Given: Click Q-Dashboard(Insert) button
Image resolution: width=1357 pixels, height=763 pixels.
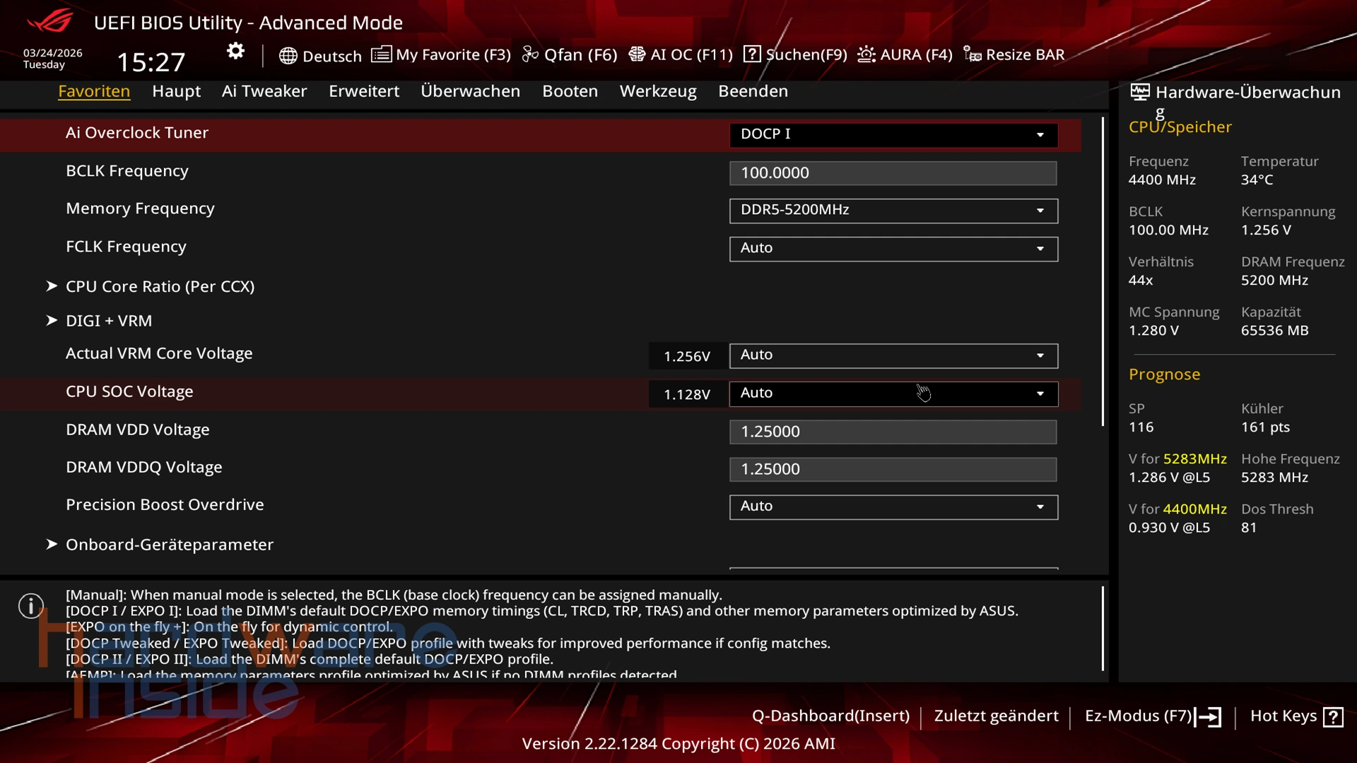Looking at the screenshot, I should coord(830,716).
